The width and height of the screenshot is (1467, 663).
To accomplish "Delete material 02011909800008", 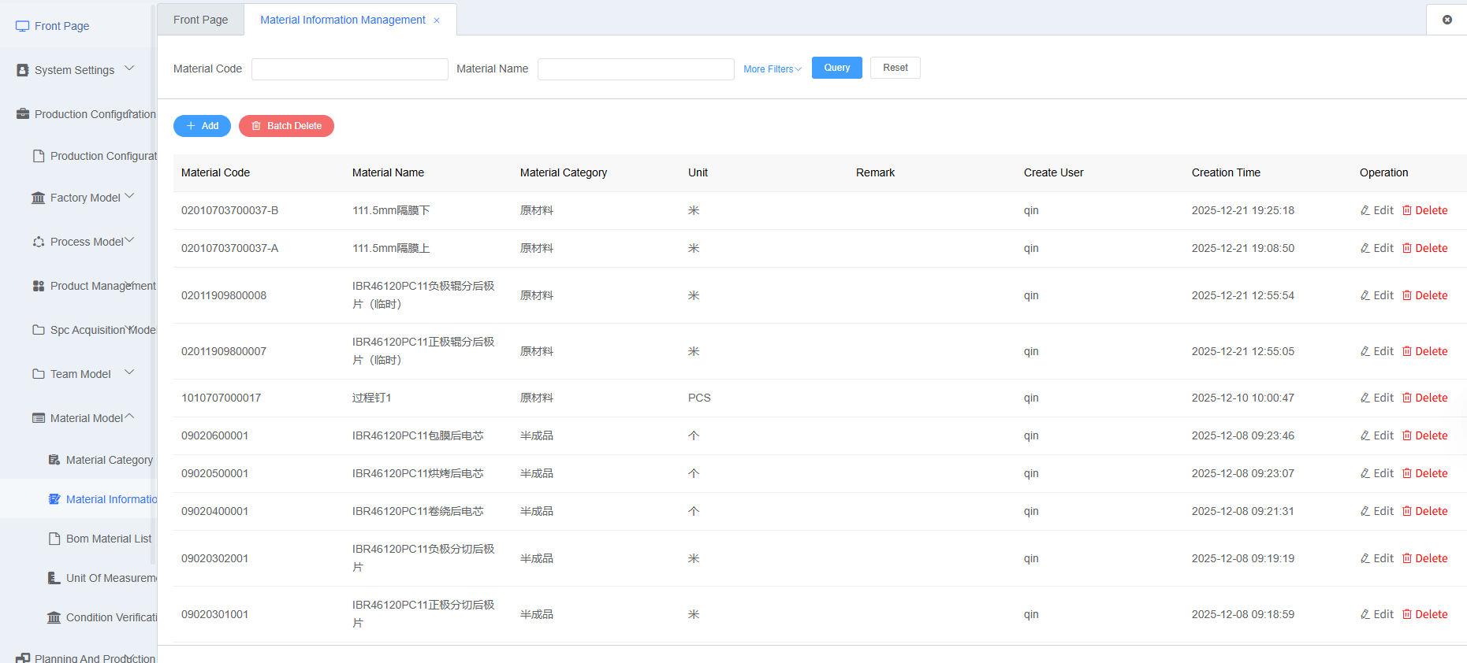I will coord(1424,295).
